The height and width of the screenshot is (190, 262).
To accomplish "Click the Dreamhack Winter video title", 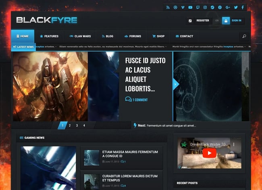I will (x=208, y=144).
